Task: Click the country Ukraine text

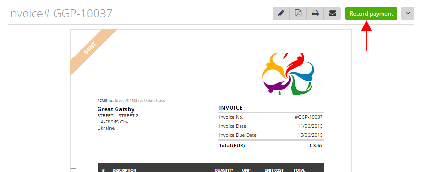Action: (106, 128)
